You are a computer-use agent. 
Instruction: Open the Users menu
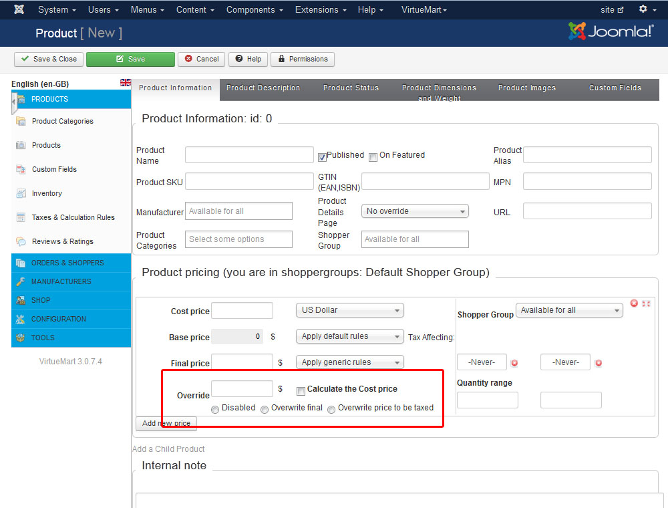[x=103, y=9]
